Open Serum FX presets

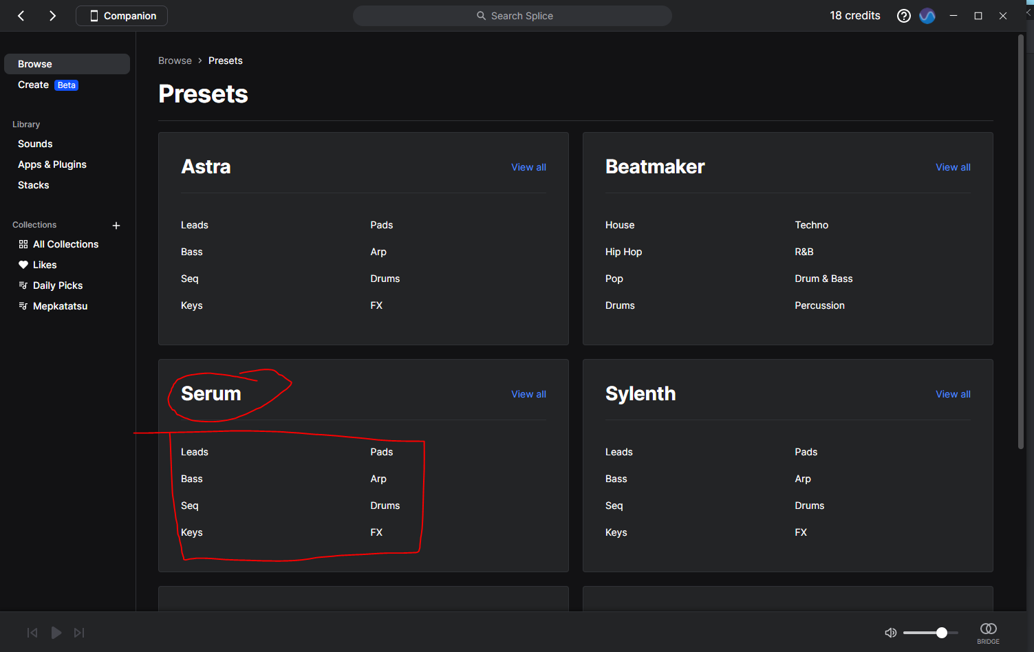[x=376, y=532]
